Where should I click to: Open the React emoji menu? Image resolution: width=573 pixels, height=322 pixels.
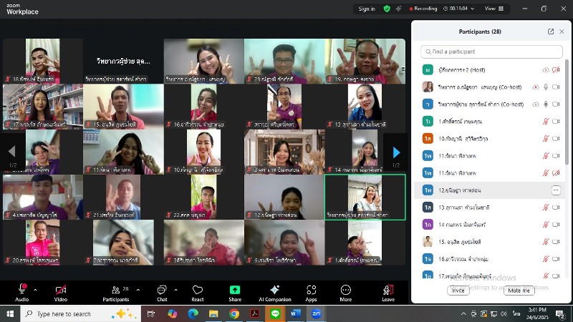198,293
